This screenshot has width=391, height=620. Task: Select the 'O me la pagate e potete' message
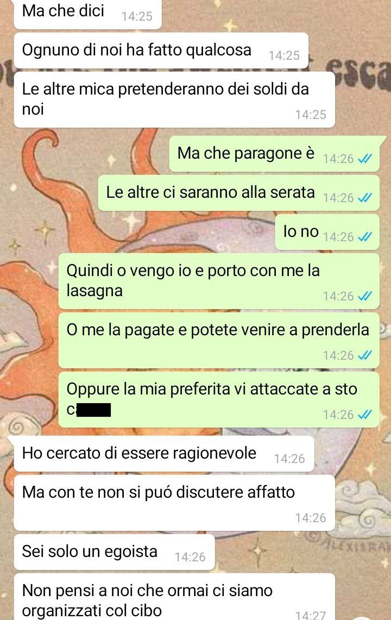pos(219,340)
